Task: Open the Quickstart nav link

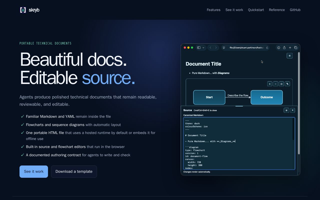Action: point(256,10)
